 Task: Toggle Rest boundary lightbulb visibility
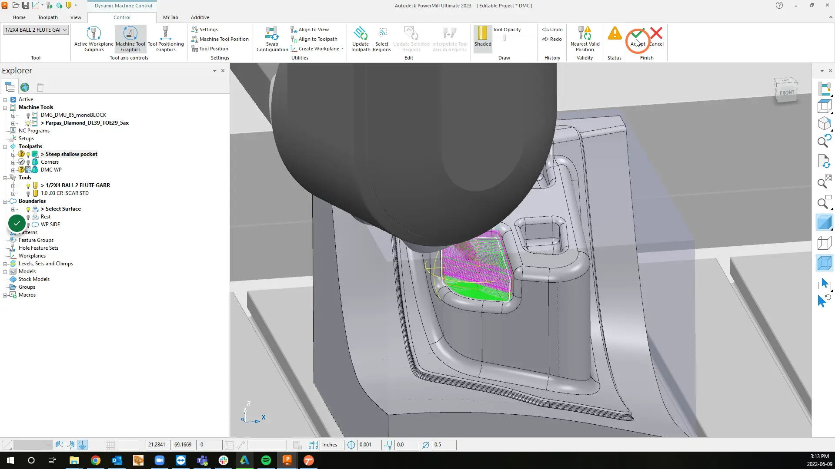pos(28,217)
